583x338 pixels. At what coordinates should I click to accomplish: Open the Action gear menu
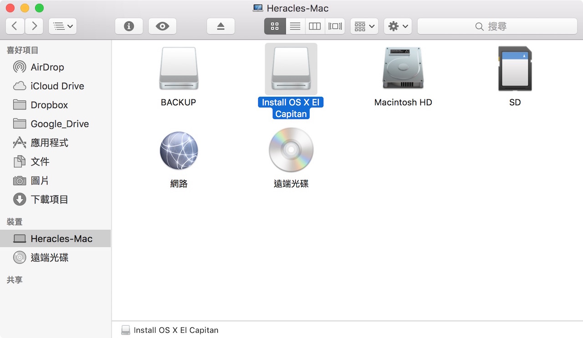coord(398,26)
